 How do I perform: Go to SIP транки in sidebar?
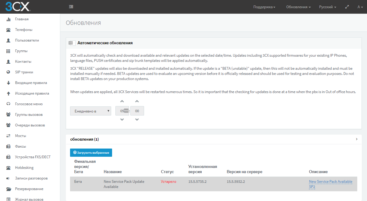[x=24, y=72]
